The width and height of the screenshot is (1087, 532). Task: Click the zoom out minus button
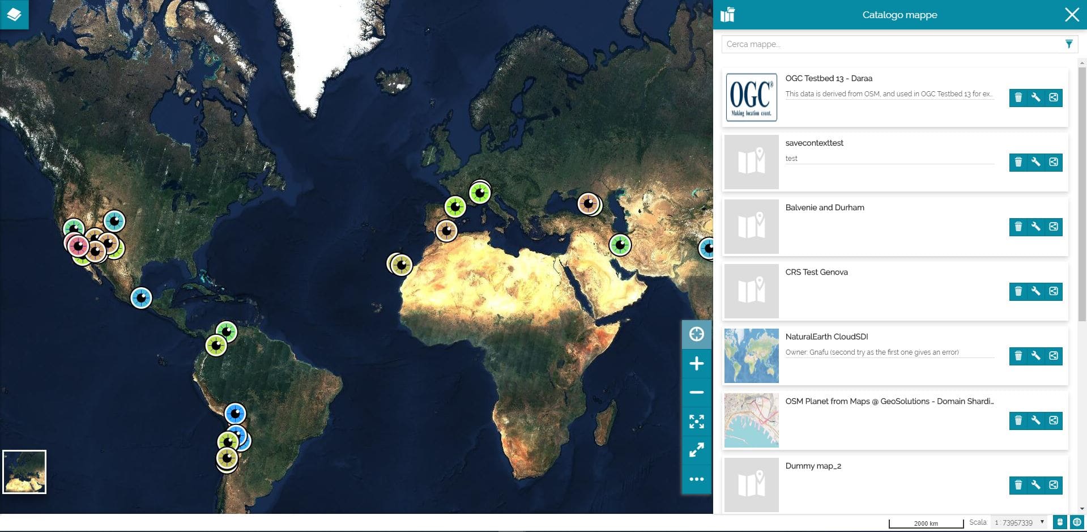(x=696, y=393)
